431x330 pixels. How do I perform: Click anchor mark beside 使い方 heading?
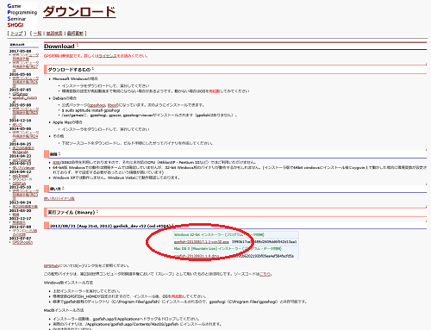[63, 189]
